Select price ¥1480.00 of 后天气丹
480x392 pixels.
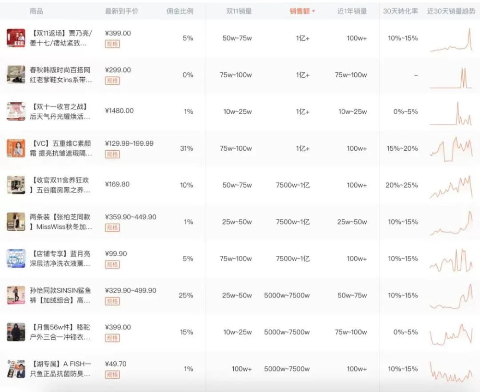tap(119, 111)
